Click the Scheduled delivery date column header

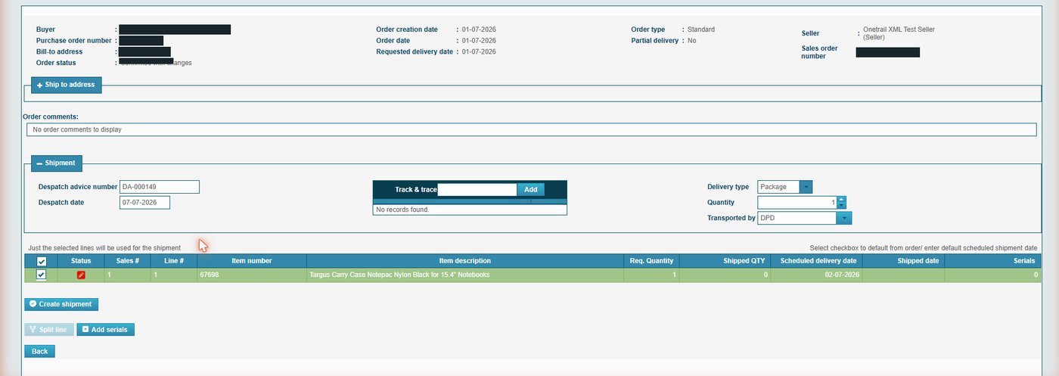(817, 261)
